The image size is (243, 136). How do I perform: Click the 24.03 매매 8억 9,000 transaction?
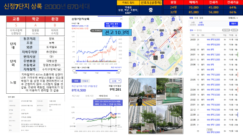(x=214, y=40)
